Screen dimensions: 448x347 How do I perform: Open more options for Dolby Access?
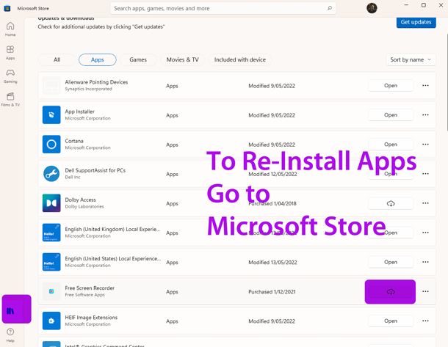tap(425, 203)
